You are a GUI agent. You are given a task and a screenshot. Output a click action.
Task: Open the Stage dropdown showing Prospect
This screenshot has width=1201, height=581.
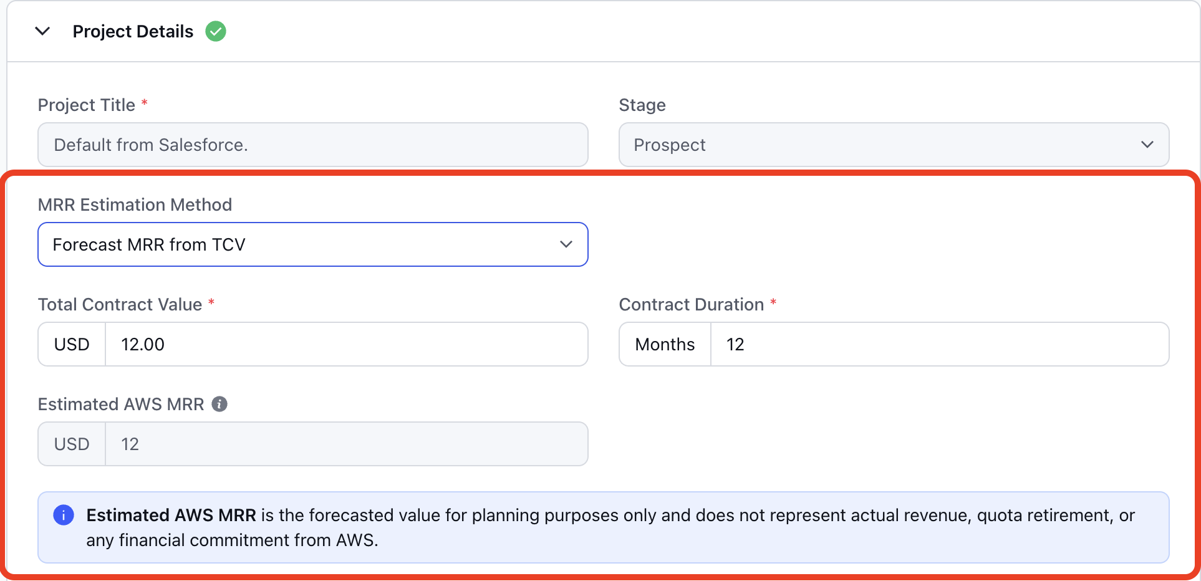(894, 145)
